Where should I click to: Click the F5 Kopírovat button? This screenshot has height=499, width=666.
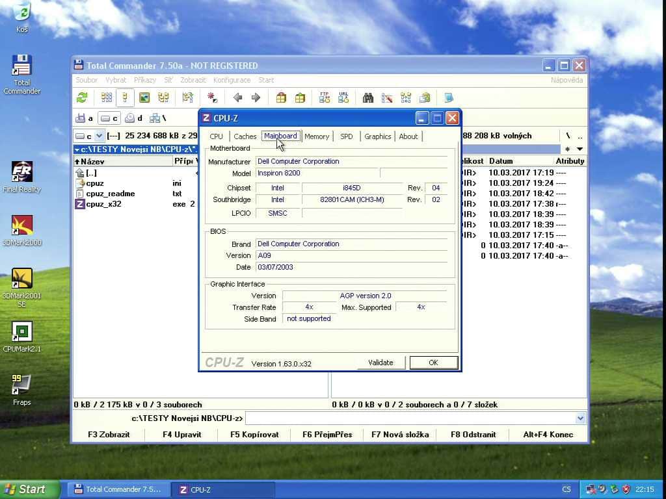coord(254,435)
